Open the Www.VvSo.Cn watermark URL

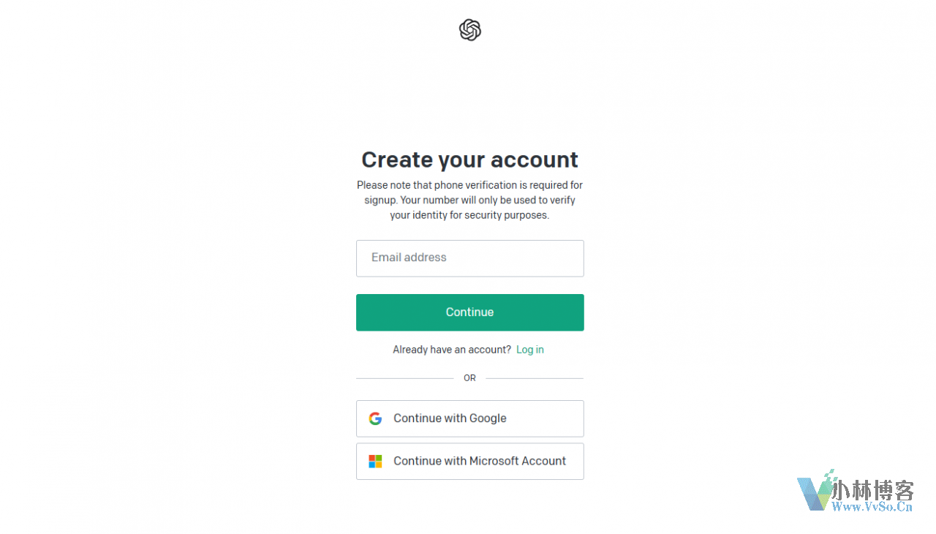[x=873, y=507]
